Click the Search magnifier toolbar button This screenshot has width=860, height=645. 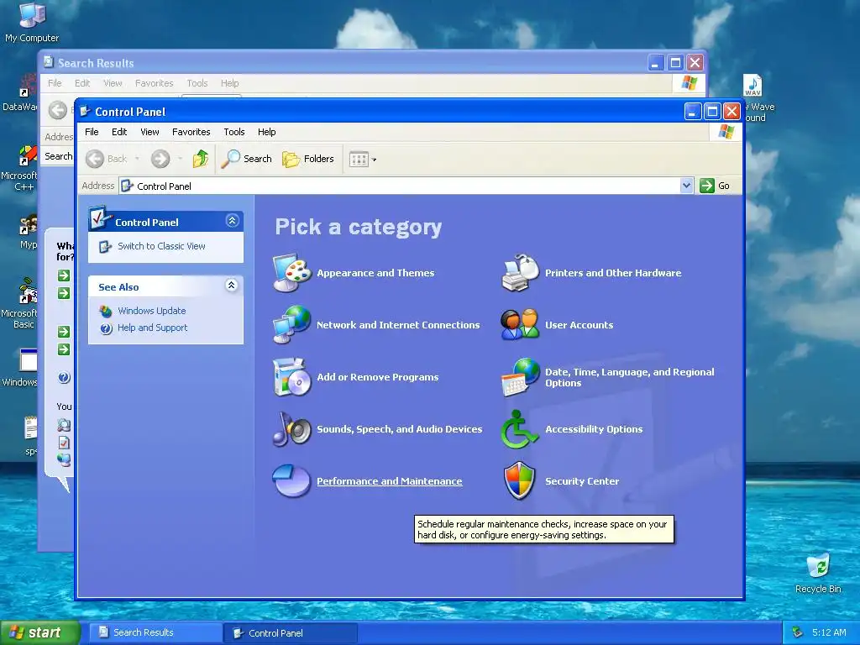pos(247,159)
